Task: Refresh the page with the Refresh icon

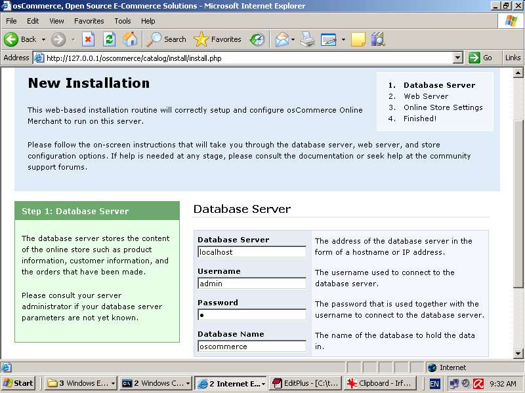Action: (x=109, y=39)
